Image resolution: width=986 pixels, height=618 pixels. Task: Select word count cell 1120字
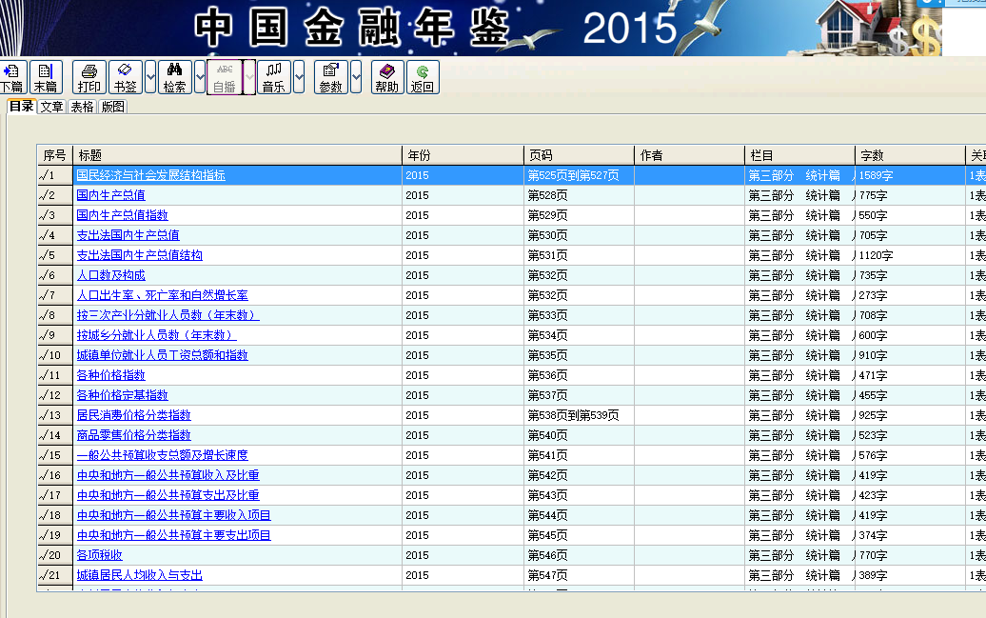(x=910, y=255)
